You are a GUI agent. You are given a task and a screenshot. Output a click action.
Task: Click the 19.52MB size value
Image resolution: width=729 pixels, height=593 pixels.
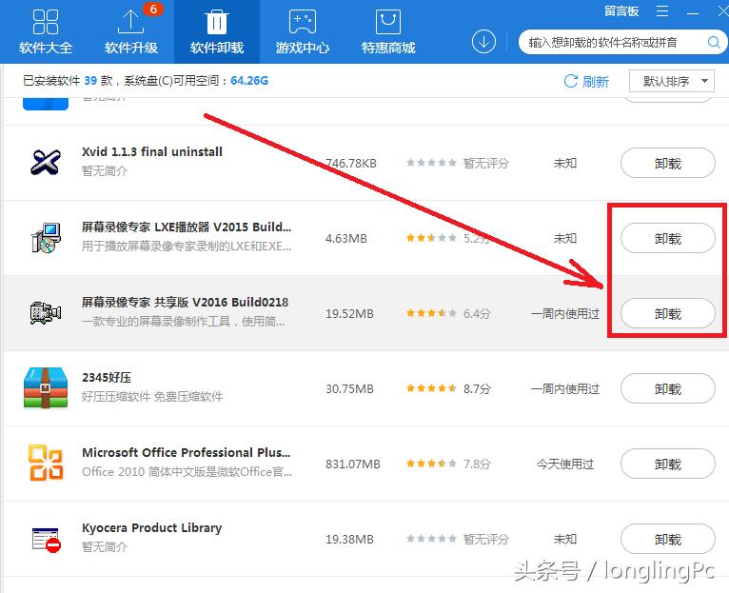click(349, 313)
